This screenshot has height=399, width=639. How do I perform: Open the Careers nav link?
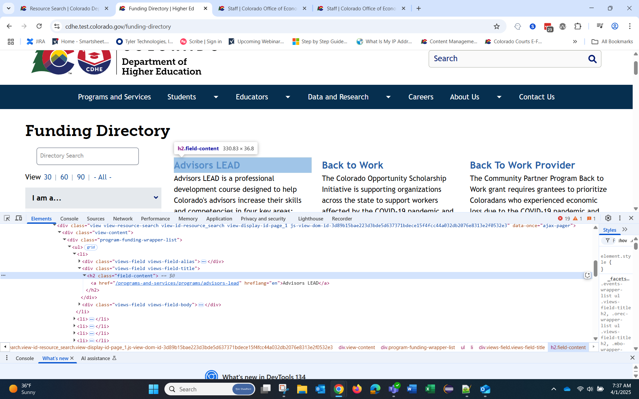tap(421, 97)
